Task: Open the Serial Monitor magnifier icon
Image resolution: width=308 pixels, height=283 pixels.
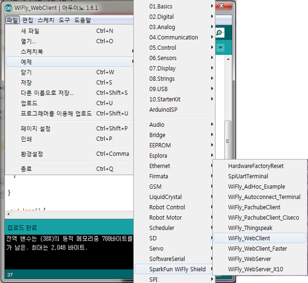Action: 220,33
